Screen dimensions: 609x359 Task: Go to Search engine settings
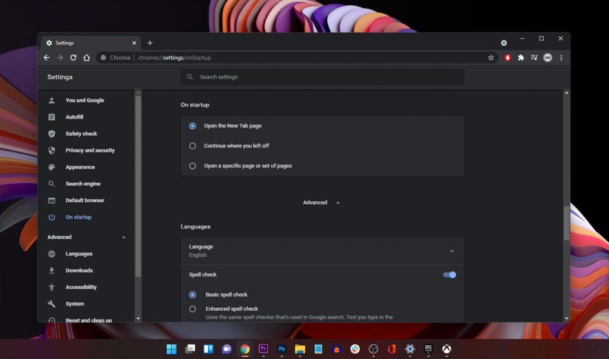(83, 184)
